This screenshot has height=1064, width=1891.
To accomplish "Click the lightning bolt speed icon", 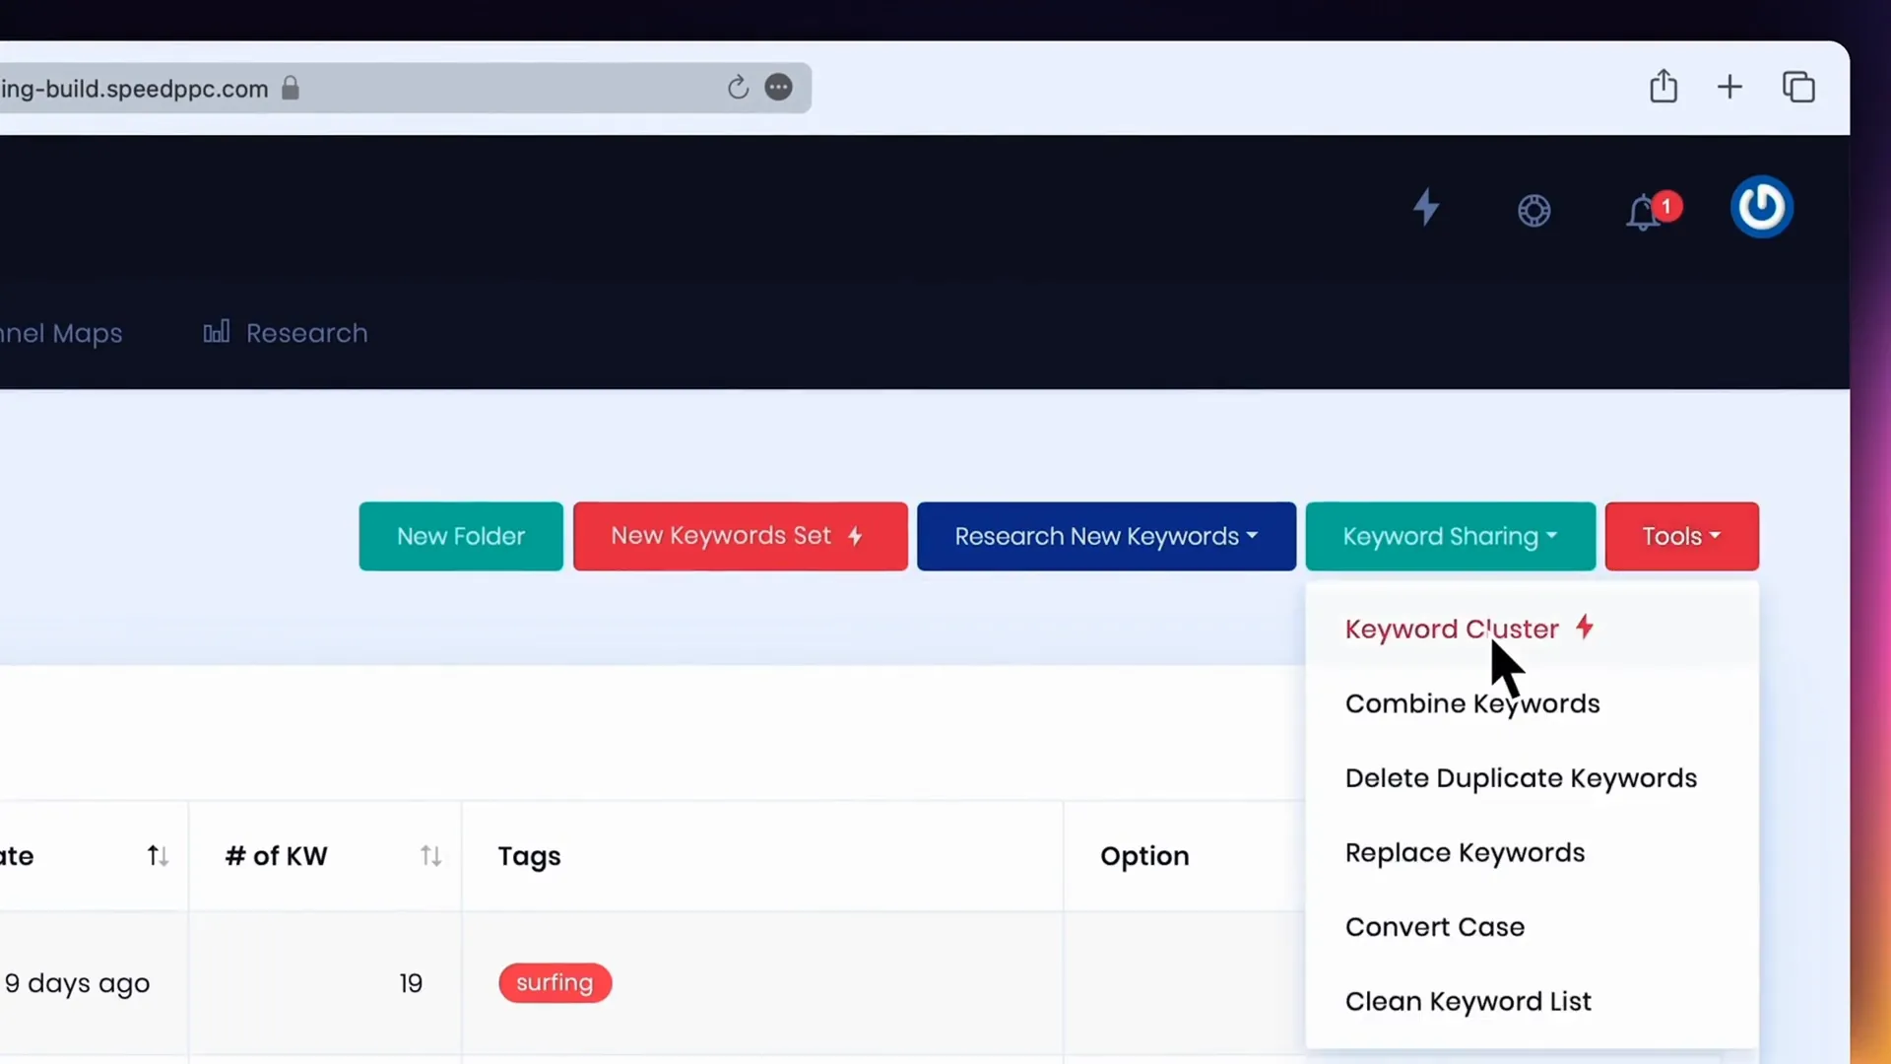I will pyautogui.click(x=1426, y=208).
